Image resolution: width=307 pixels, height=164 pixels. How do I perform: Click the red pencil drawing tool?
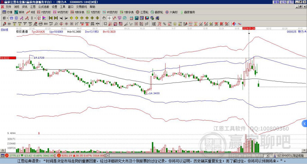(4, 24)
